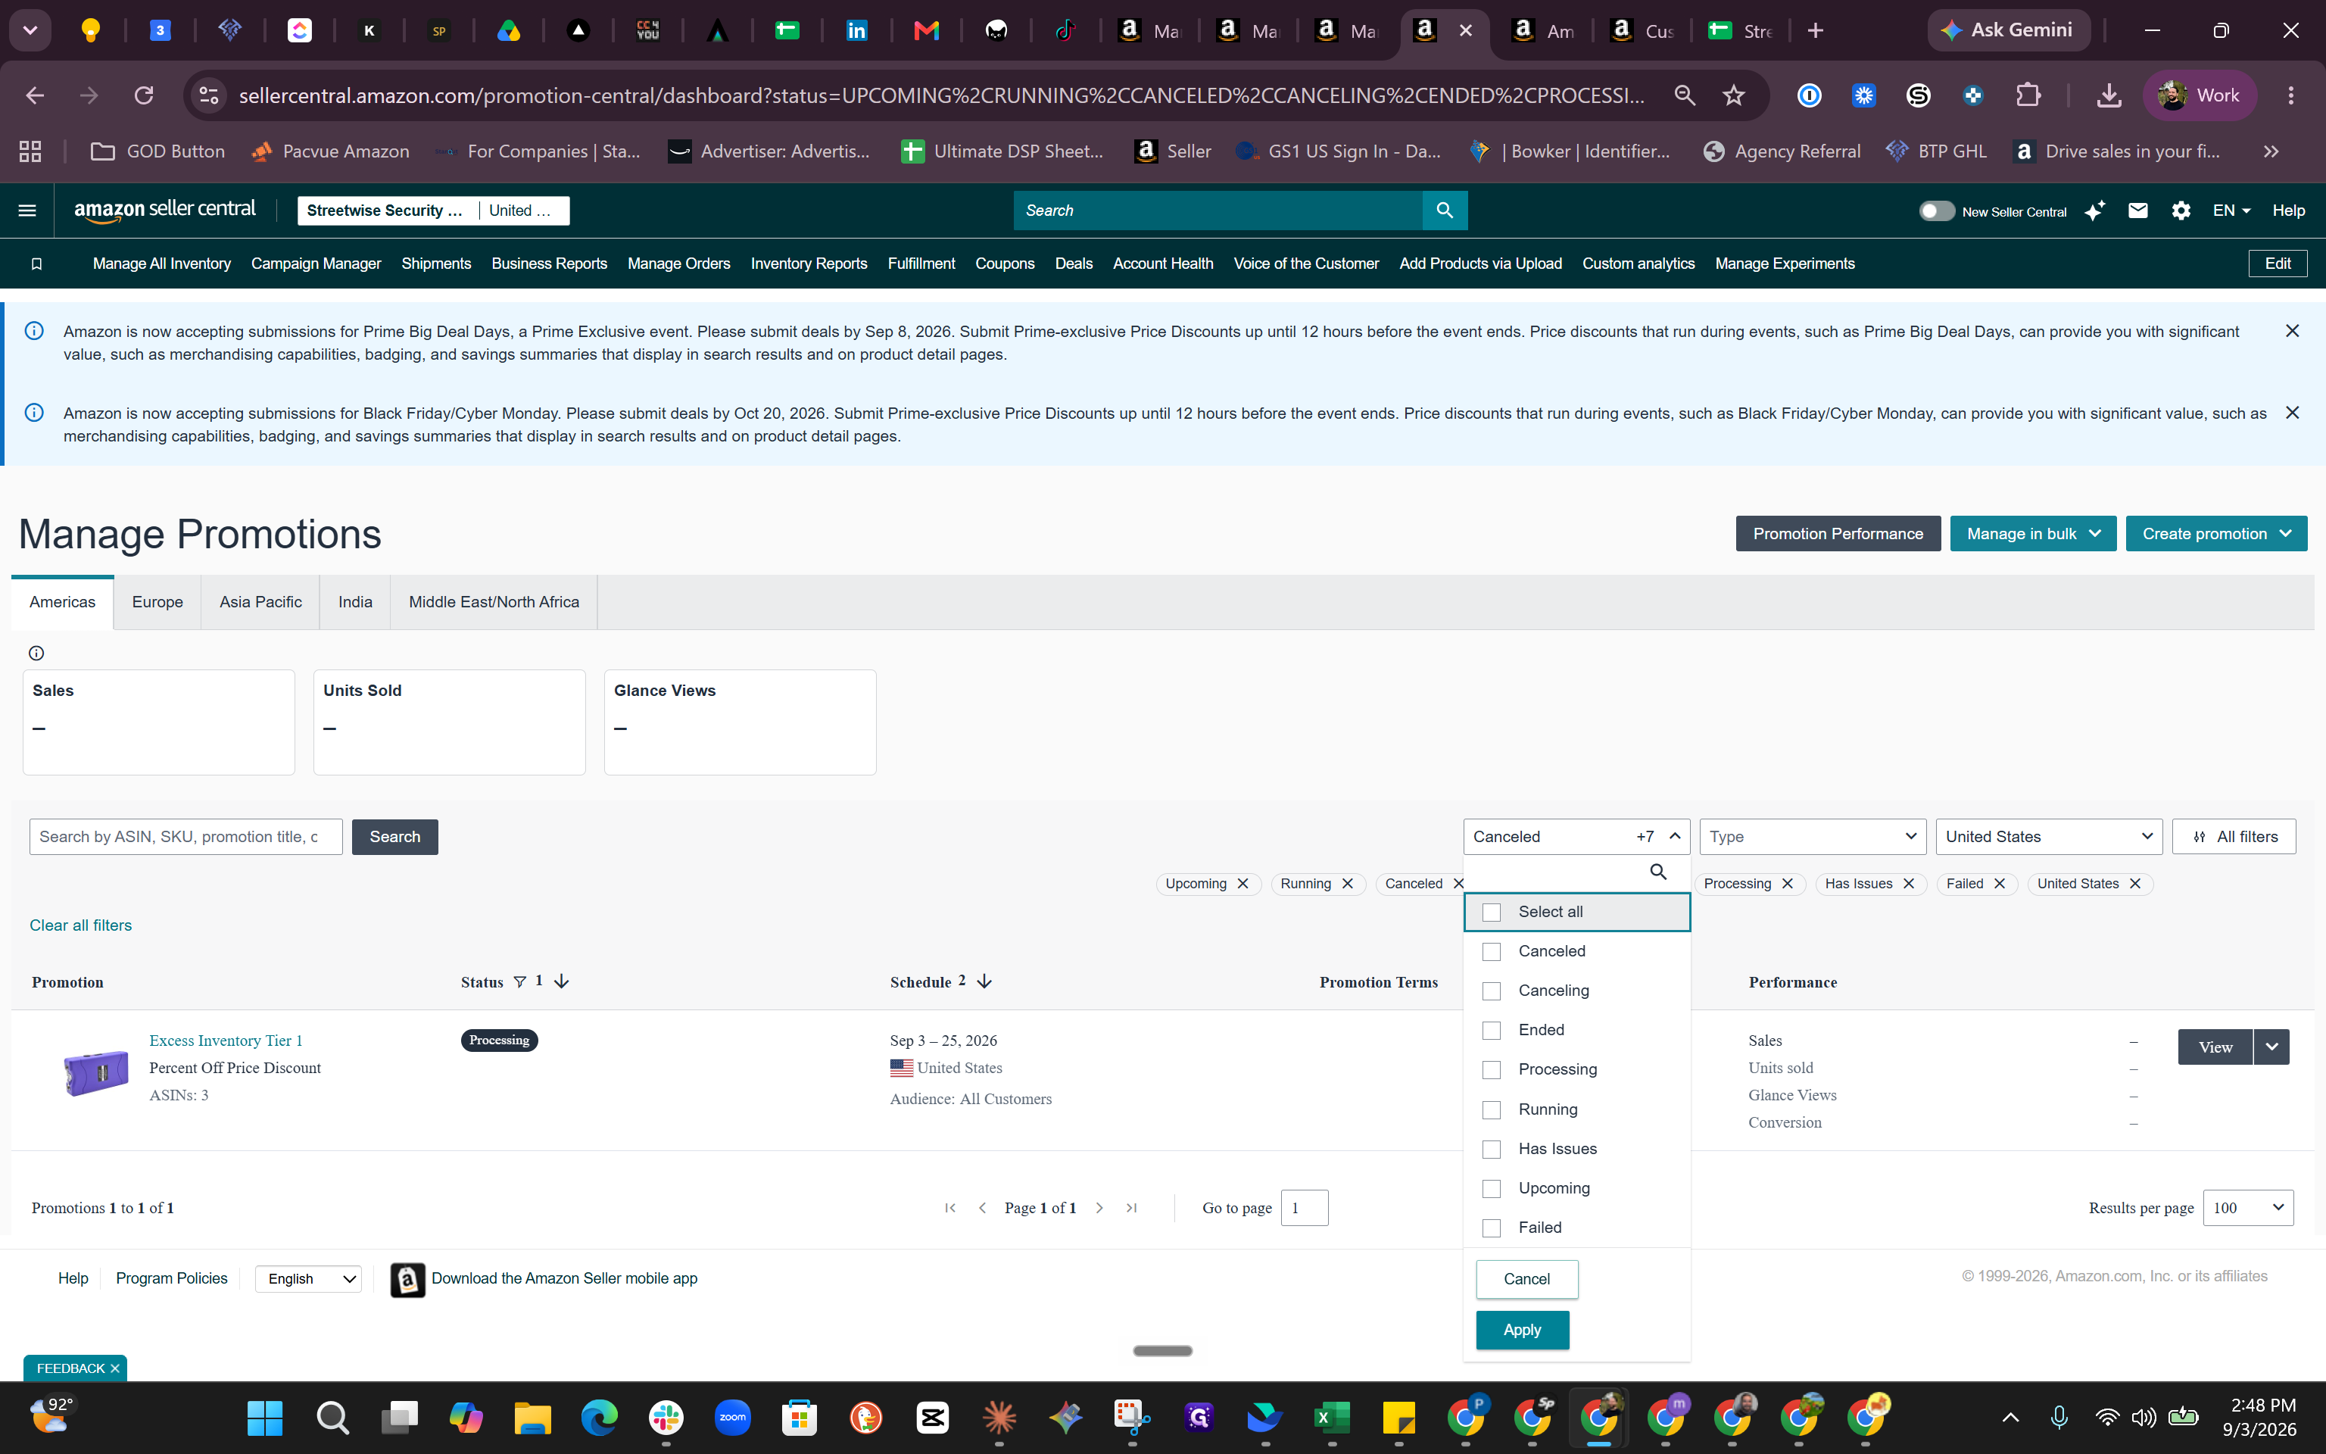Image resolution: width=2326 pixels, height=1454 pixels.
Task: Click the info icon above the Sales card
Action: (x=36, y=653)
